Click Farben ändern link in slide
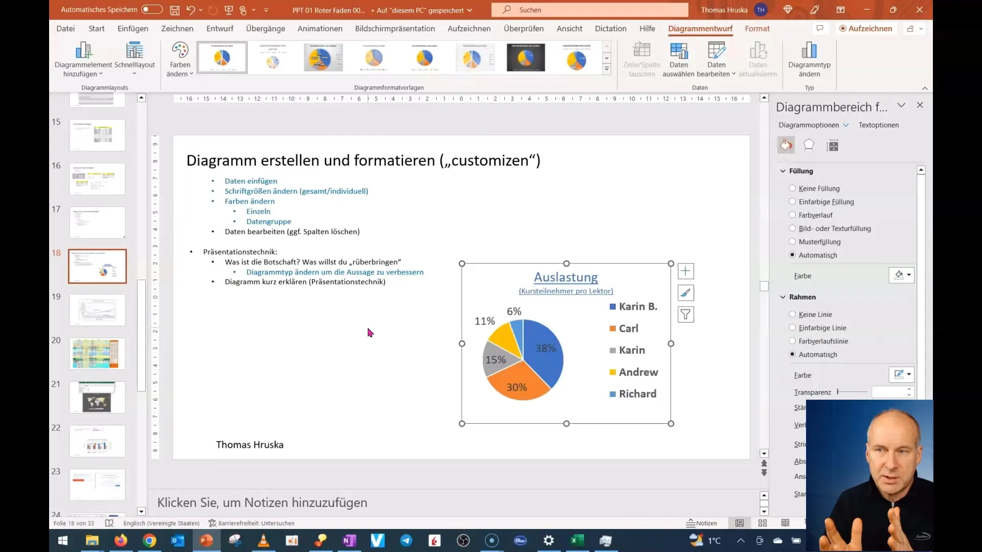The image size is (982, 552). click(250, 201)
